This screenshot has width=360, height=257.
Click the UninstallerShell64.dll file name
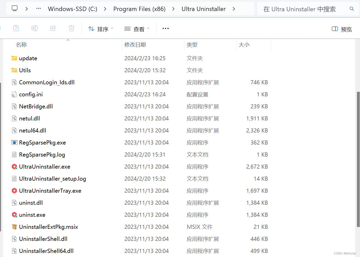[46, 251]
